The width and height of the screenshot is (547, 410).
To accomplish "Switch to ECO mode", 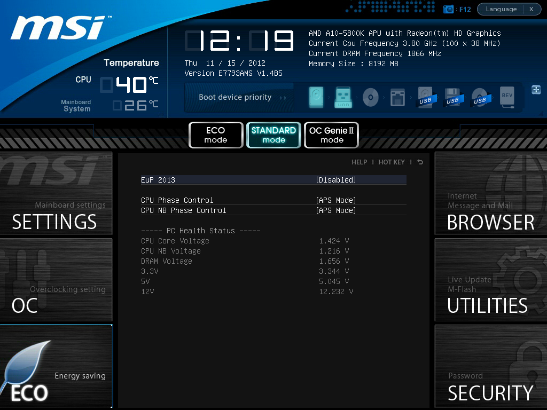I will pos(216,135).
